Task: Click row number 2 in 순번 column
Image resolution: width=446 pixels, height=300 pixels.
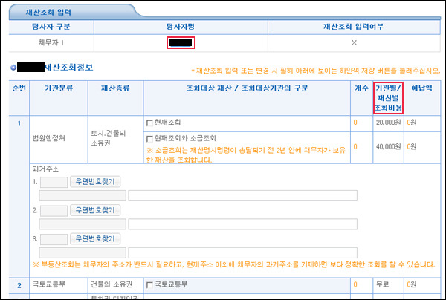Action: pyautogui.click(x=19, y=285)
